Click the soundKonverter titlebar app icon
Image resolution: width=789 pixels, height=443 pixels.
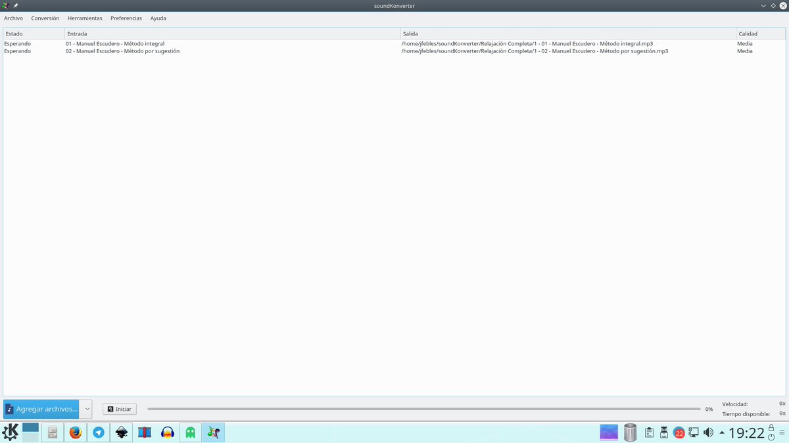[x=5, y=5]
